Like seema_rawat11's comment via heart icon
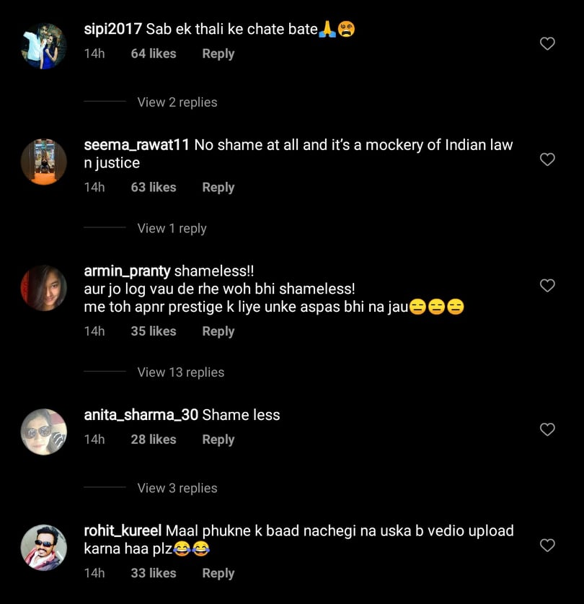Screen dimensions: 584x604 pyautogui.click(x=547, y=159)
